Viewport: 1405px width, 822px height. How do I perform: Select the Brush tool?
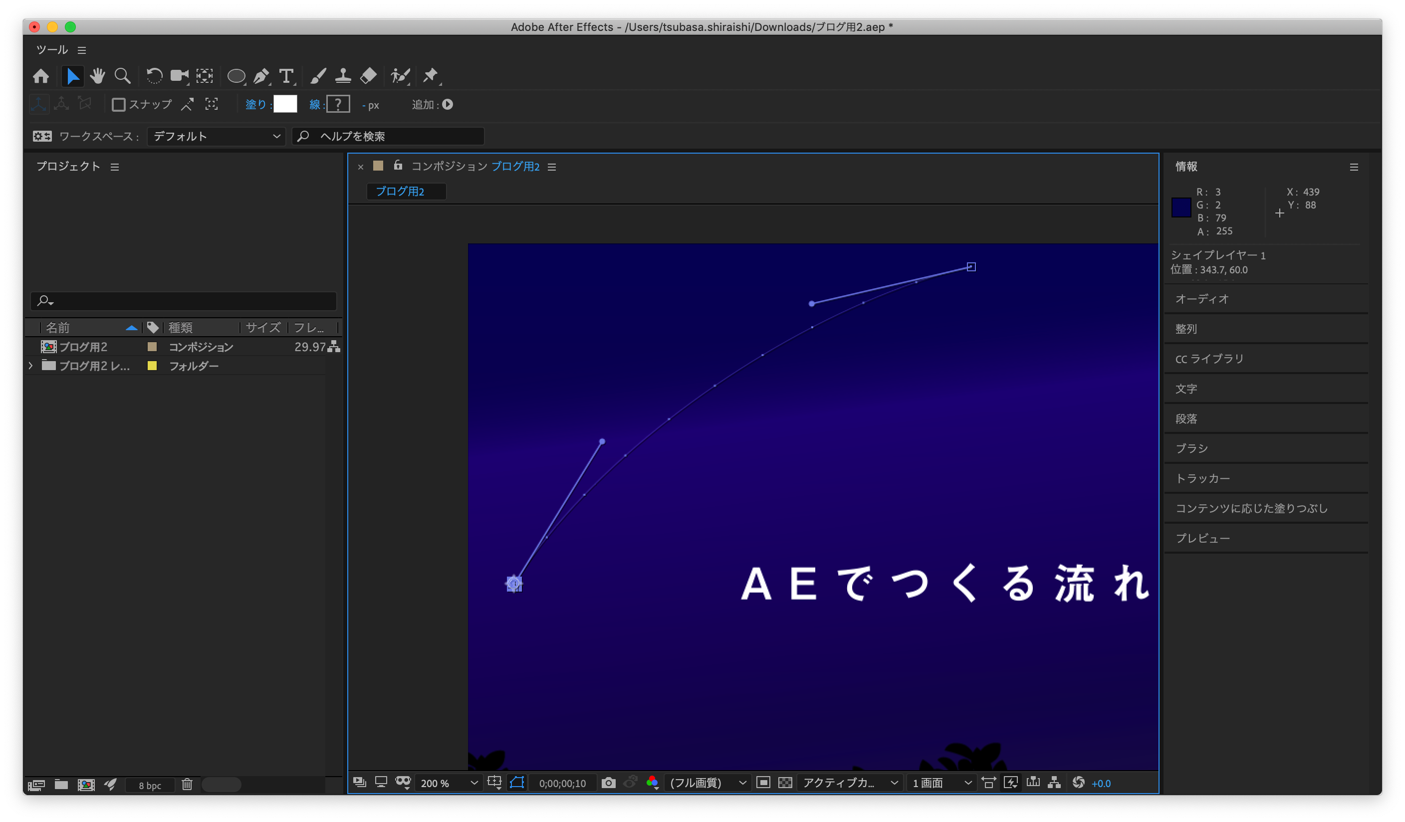coord(318,76)
